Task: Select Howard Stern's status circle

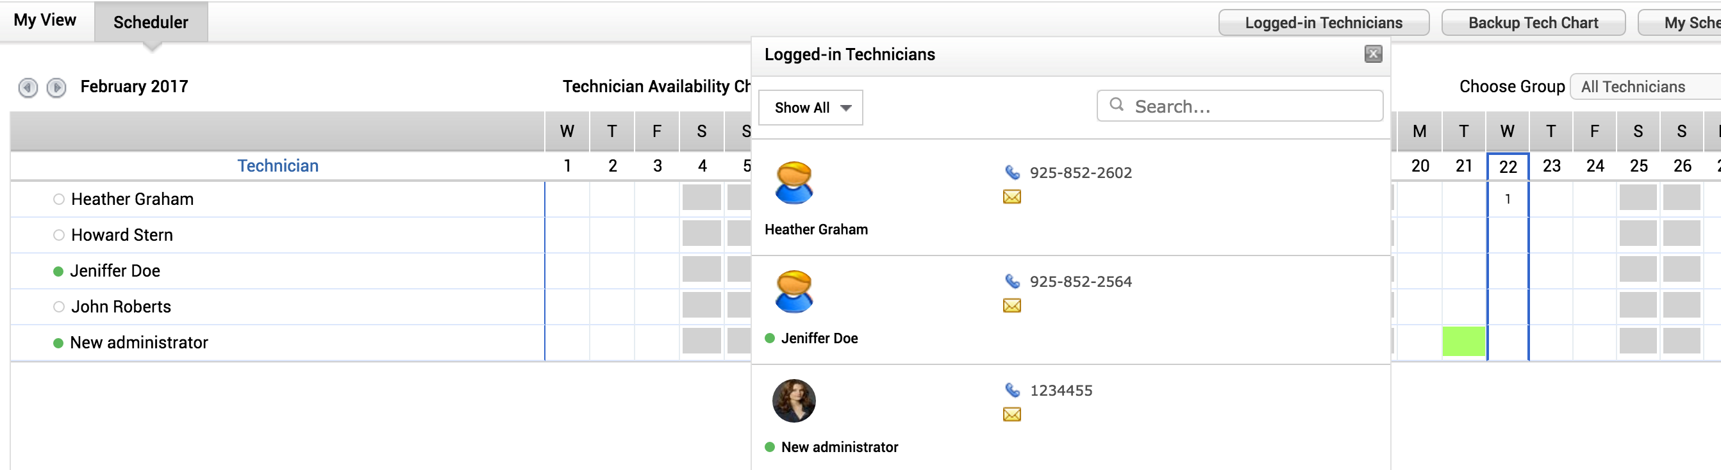Action: coord(59,235)
